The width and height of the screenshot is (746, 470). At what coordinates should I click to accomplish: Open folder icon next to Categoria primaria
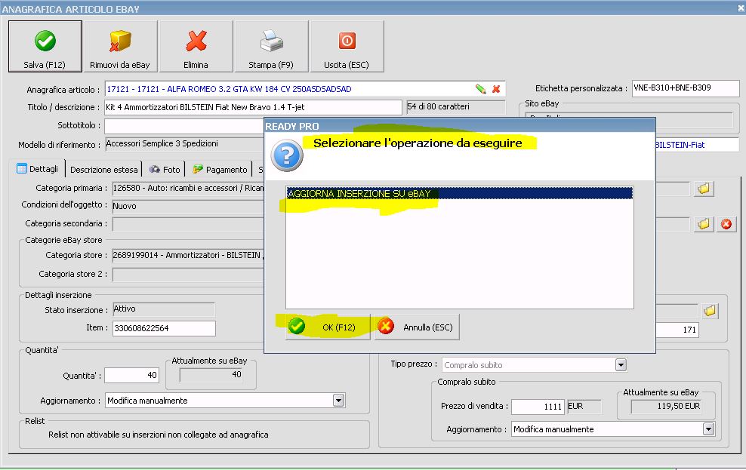click(704, 189)
